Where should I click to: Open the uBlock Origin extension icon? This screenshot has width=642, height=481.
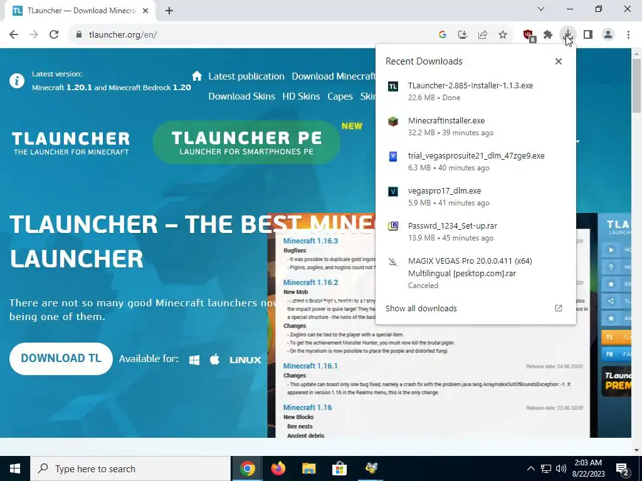tap(529, 35)
